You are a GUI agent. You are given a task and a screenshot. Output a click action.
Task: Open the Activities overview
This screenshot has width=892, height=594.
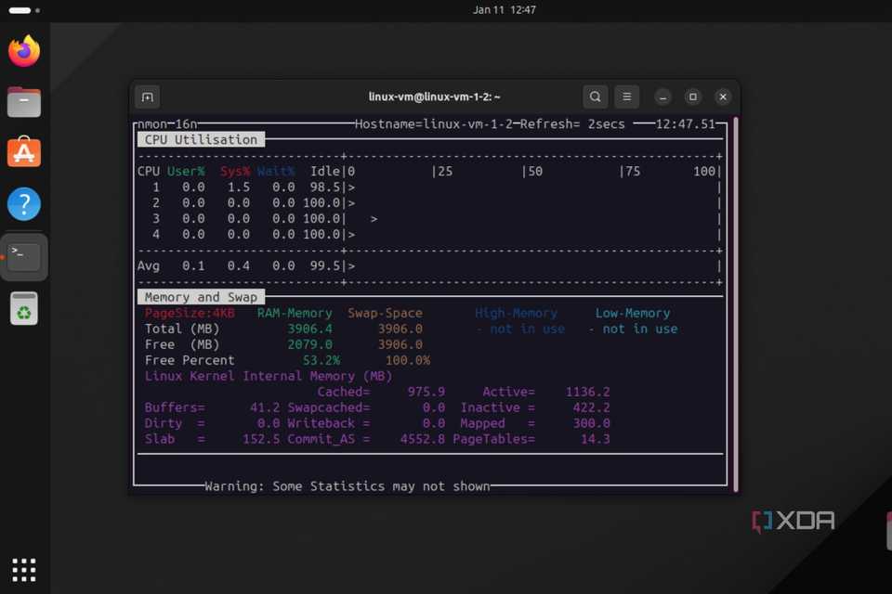click(20, 10)
